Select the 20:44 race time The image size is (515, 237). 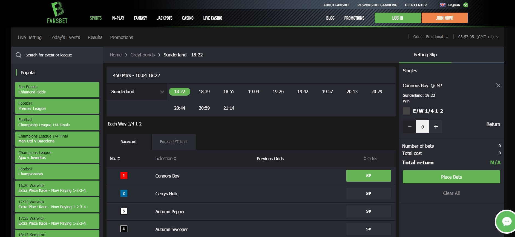pyautogui.click(x=180, y=108)
